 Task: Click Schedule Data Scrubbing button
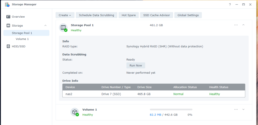[x=96, y=15]
